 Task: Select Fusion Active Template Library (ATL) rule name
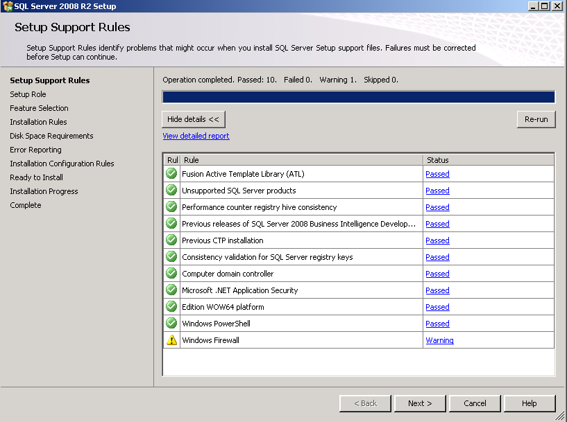point(243,174)
